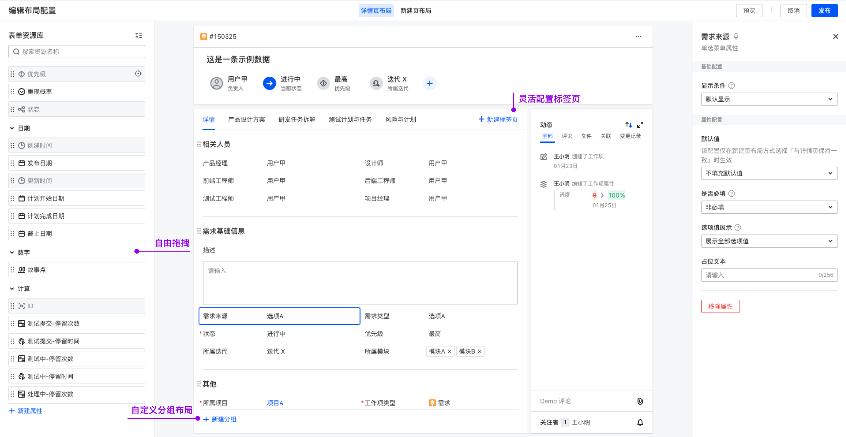Remove 模块B tag with its x
Screen dimensions: 846x437
[479, 351]
